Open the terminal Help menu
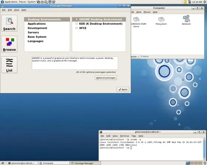207x165 pixels. click(141, 136)
